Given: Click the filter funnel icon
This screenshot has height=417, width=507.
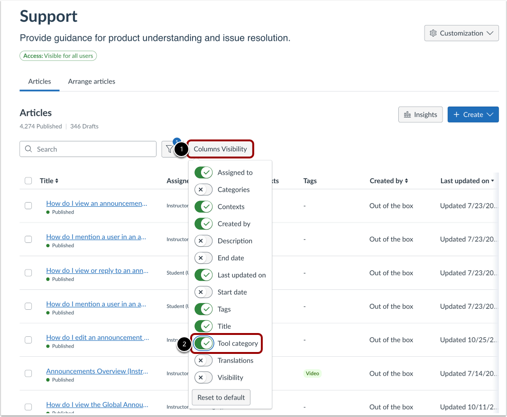Looking at the screenshot, I should click(169, 149).
